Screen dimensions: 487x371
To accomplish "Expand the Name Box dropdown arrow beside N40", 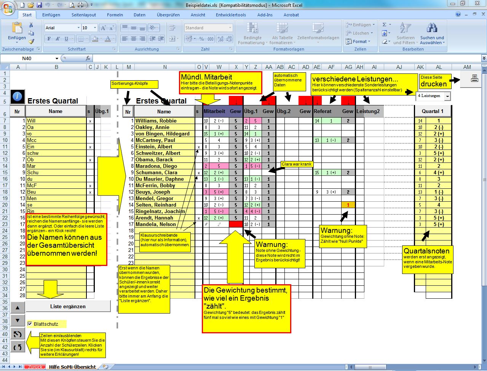I will coord(57,58).
